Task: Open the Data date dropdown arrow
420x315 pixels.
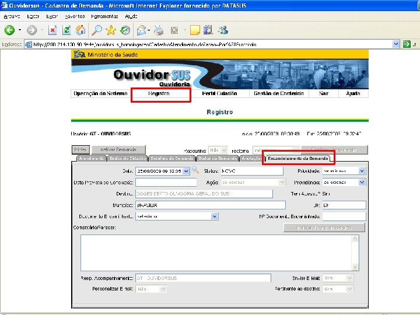Action: [186, 171]
